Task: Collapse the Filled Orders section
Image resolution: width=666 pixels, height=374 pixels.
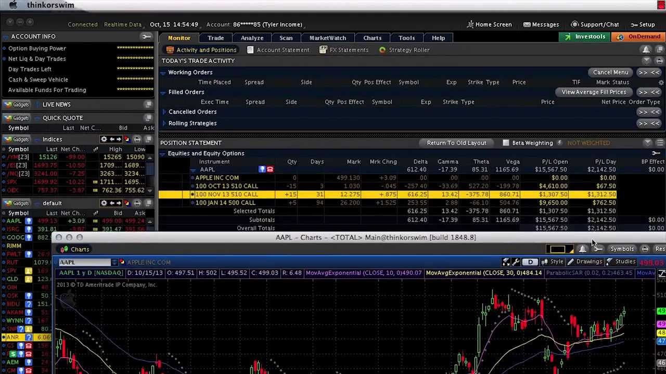Action: pyautogui.click(x=163, y=92)
